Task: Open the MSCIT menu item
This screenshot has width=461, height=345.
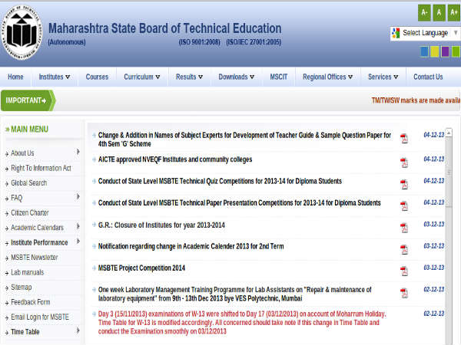Action: (277, 77)
